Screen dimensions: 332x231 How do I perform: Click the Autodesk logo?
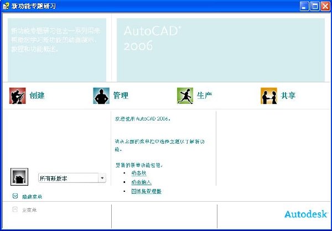click(x=306, y=214)
